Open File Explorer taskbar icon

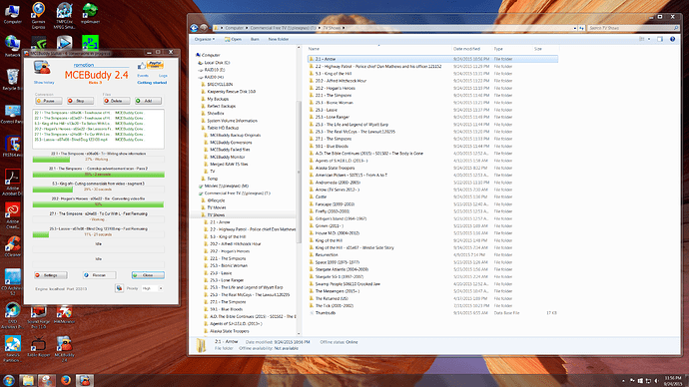pos(27,380)
